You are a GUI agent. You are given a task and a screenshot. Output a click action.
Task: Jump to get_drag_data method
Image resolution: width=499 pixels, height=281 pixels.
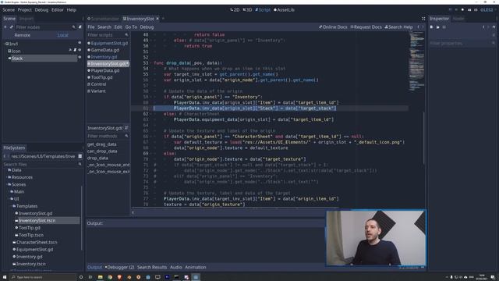click(x=102, y=144)
